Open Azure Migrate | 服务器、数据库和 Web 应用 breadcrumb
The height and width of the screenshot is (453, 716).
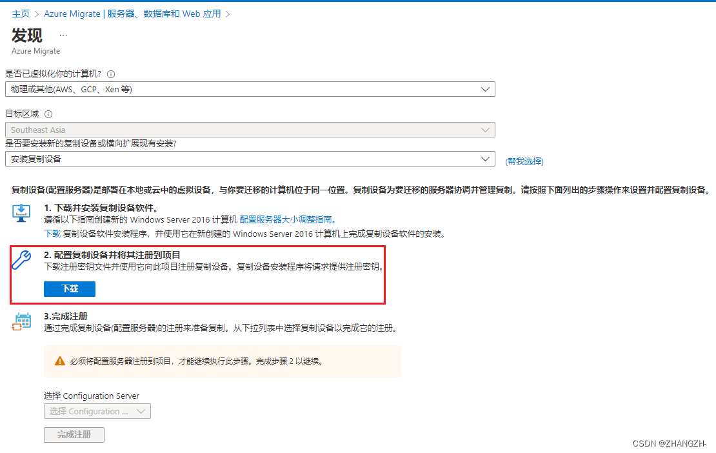pyautogui.click(x=132, y=14)
